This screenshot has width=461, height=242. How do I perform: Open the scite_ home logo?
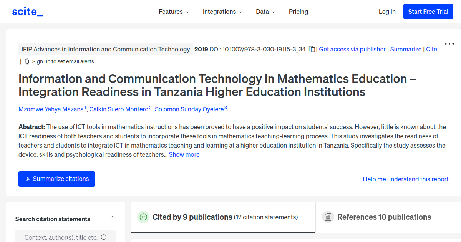(x=27, y=12)
